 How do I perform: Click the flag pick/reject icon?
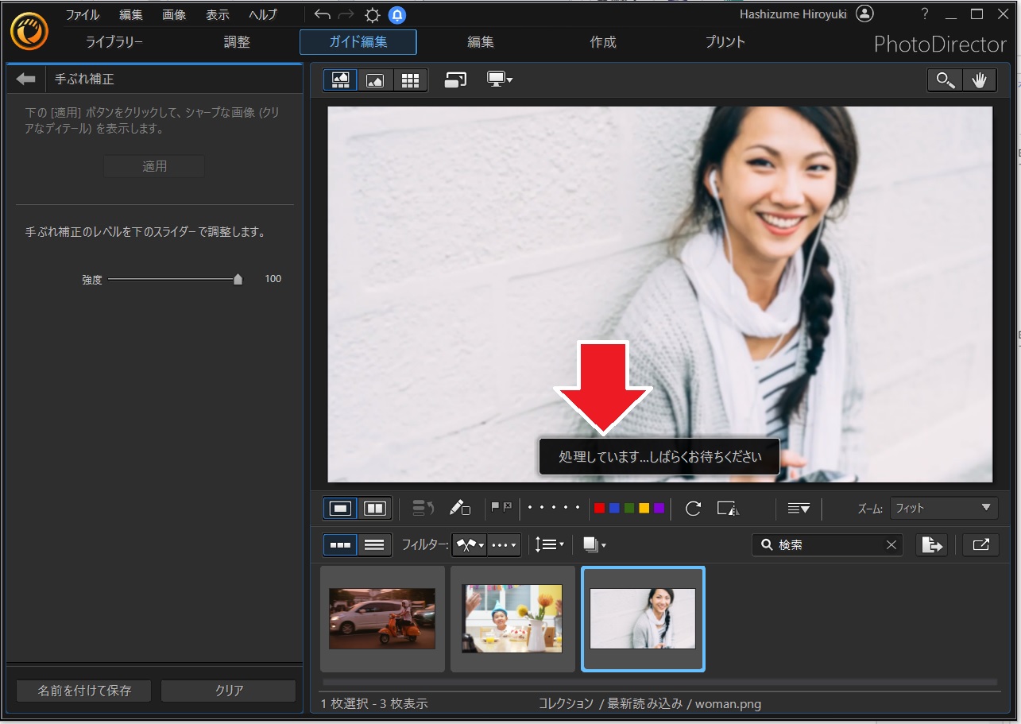point(501,507)
